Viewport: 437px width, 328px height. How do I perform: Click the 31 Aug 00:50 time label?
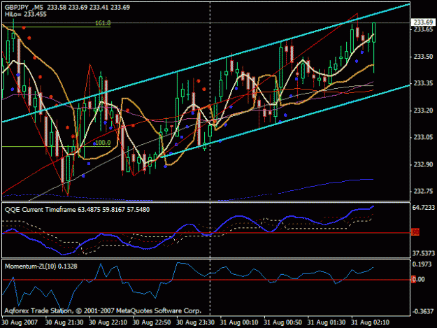283,322
